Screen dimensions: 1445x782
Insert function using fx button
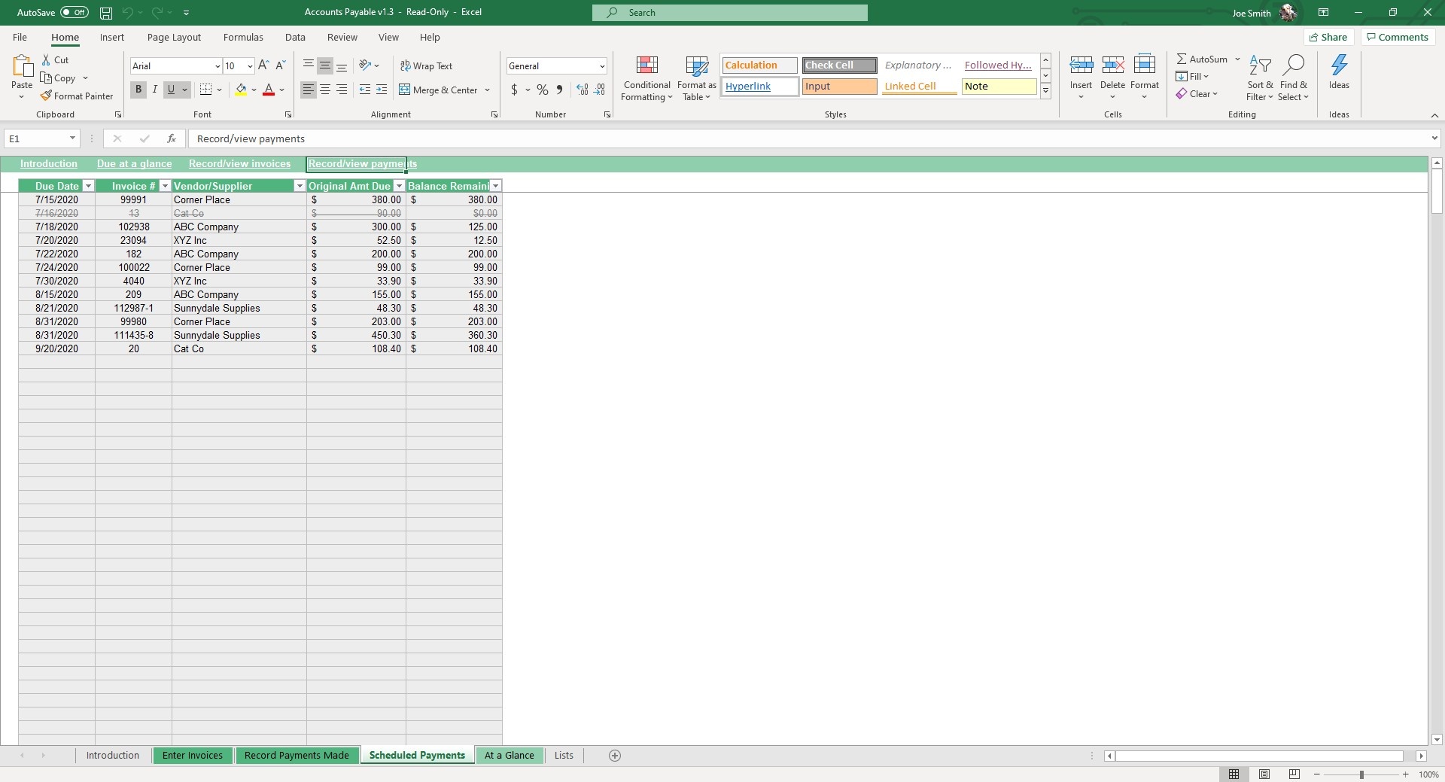(172, 138)
